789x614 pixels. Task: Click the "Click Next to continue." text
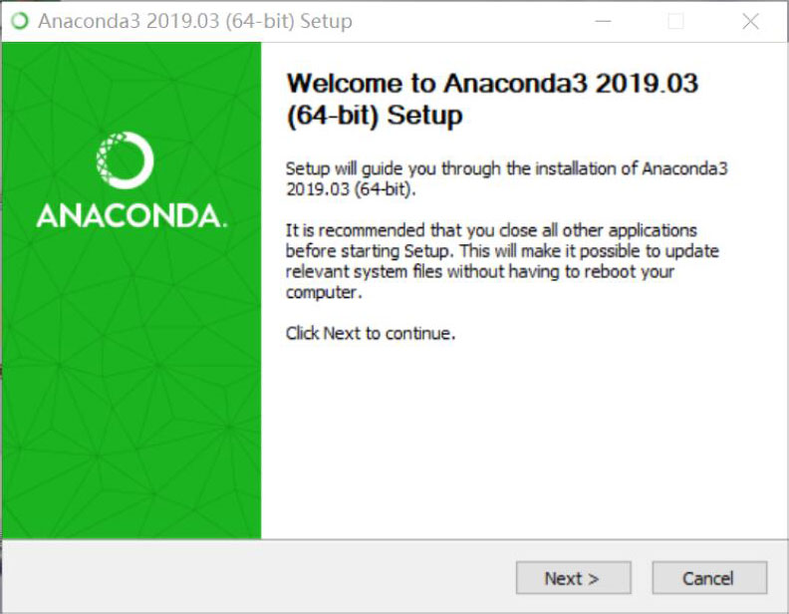370,333
